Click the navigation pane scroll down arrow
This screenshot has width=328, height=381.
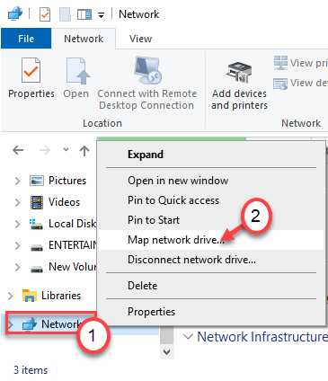(x=167, y=352)
